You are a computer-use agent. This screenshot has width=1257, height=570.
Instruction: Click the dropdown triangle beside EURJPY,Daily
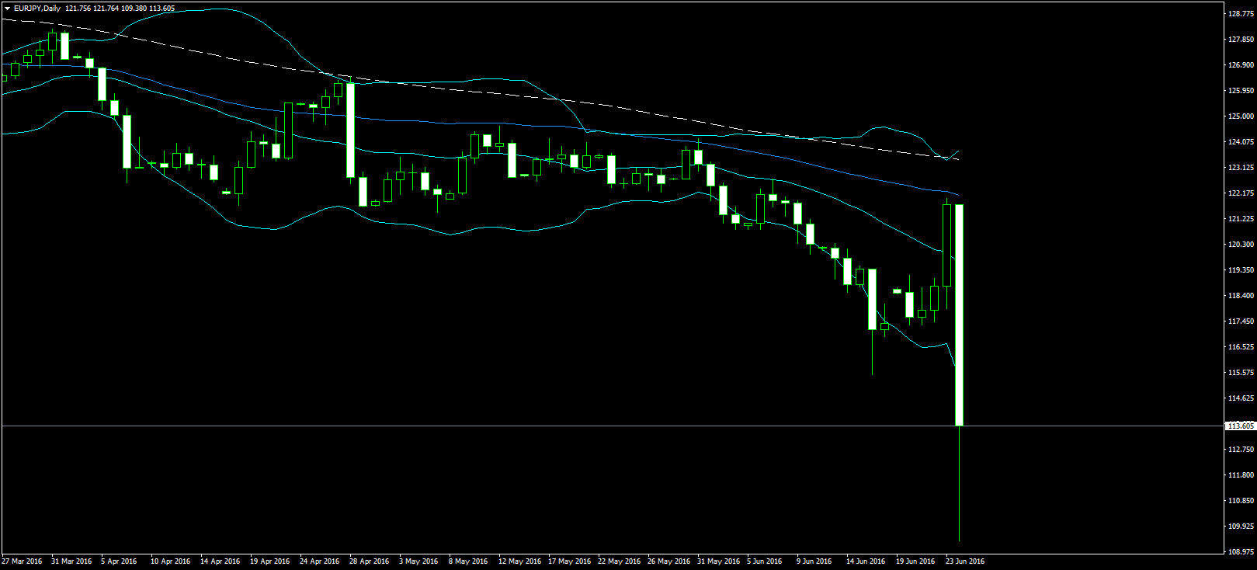click(x=7, y=9)
